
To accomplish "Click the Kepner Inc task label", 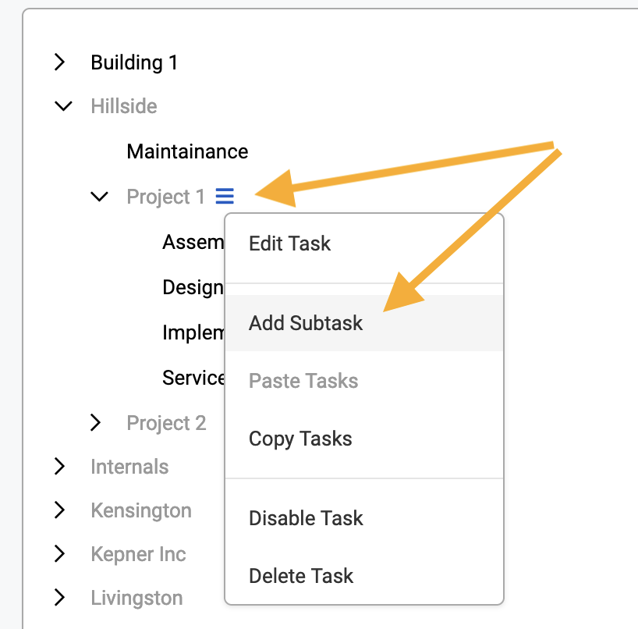I will 138,555.
